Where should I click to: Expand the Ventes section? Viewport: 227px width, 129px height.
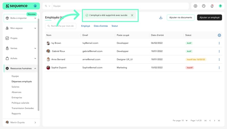[x=35, y=48]
